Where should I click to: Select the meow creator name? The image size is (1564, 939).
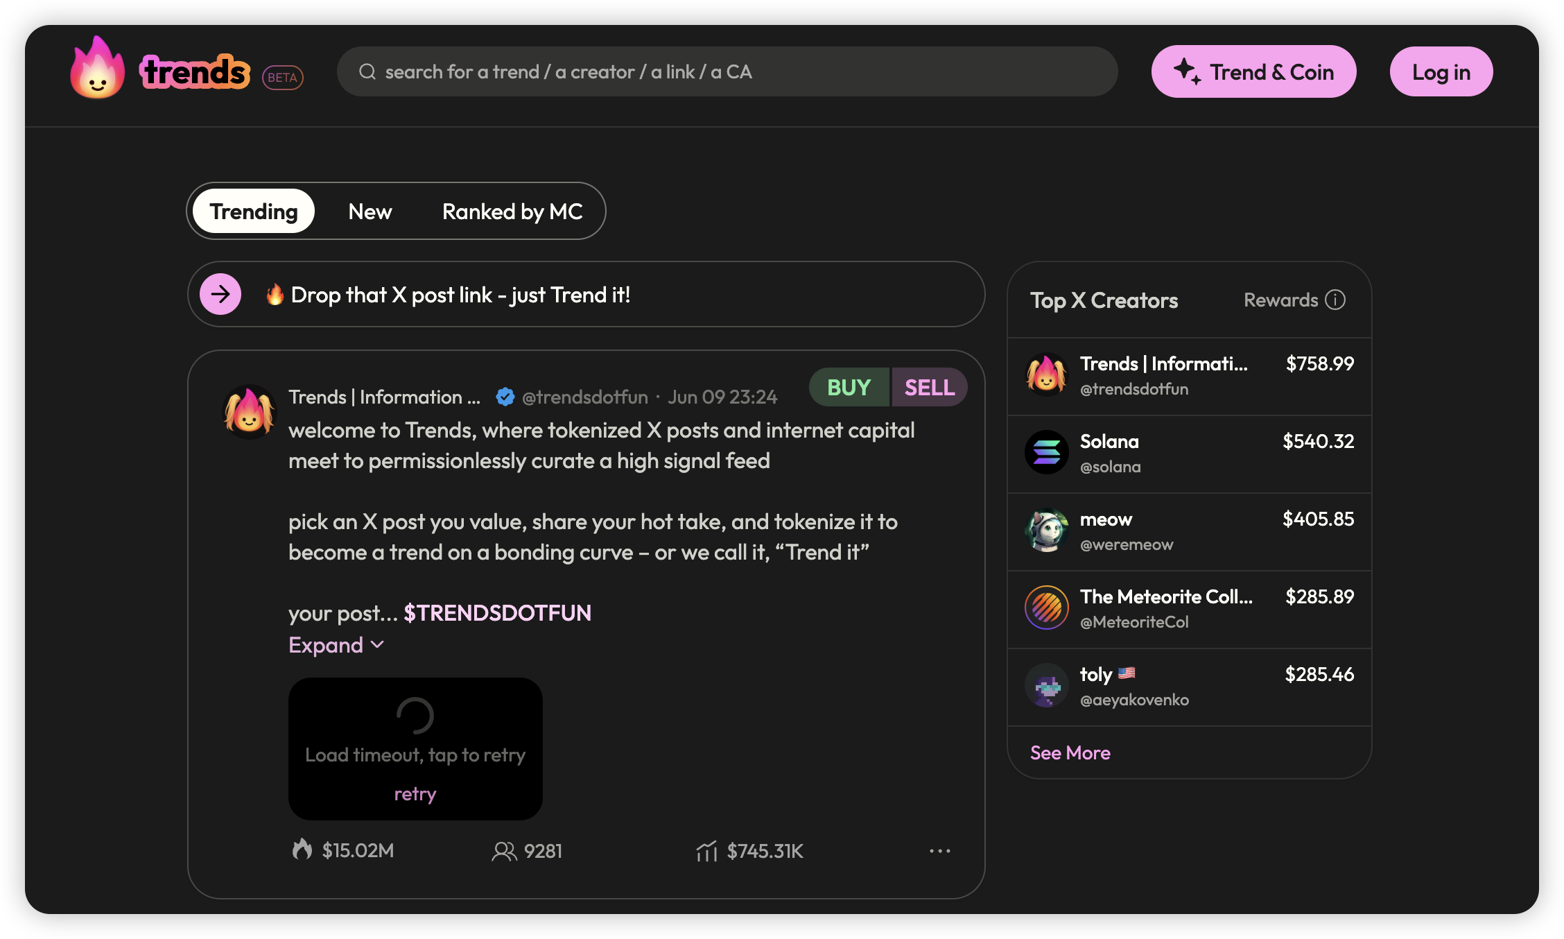[1106, 519]
